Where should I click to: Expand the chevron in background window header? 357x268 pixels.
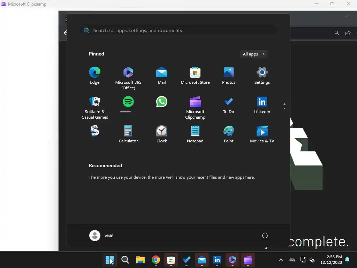pos(347,16)
